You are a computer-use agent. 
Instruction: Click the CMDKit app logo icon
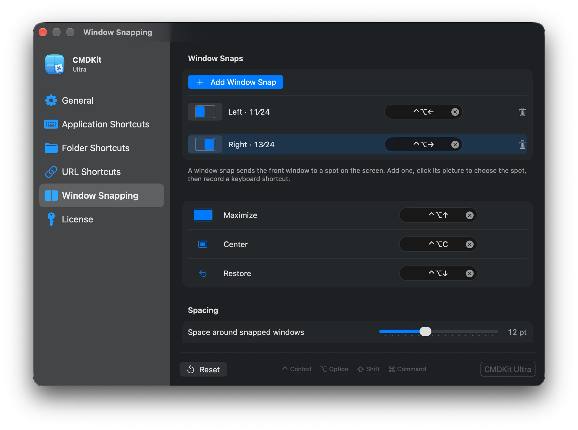(55, 64)
